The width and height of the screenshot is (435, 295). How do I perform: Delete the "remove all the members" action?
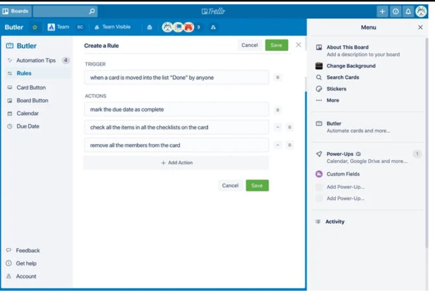(289, 145)
